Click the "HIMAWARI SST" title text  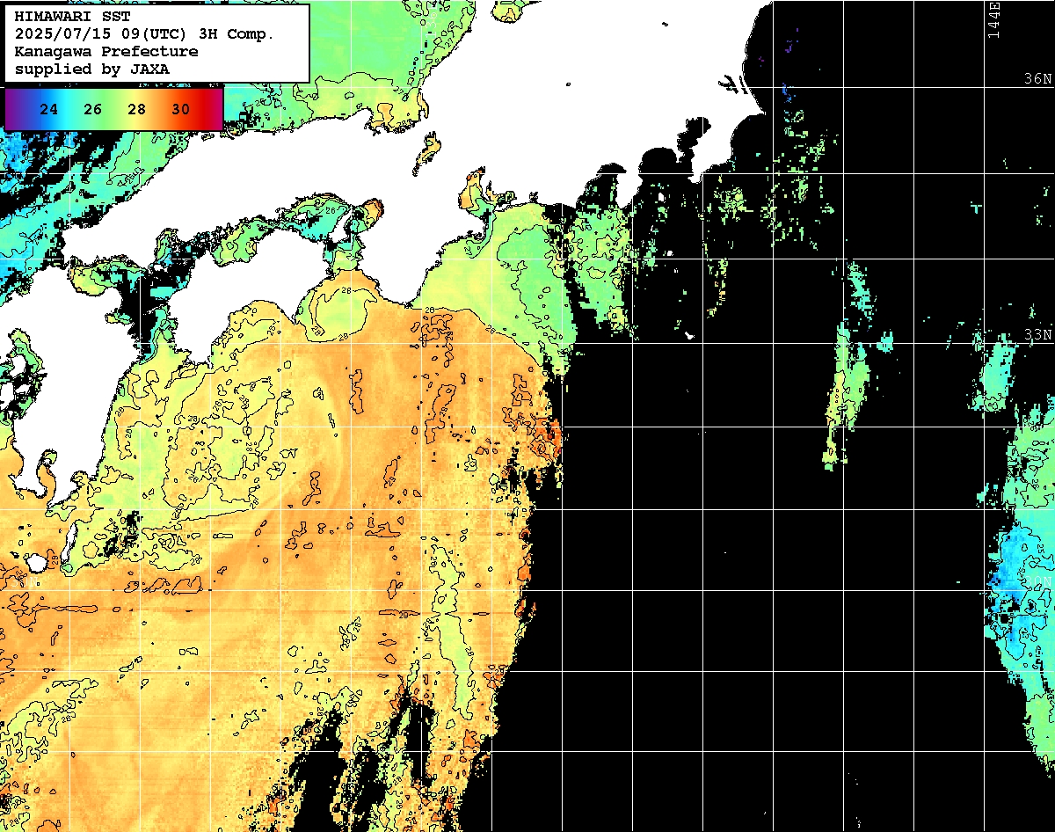pyautogui.click(x=72, y=17)
